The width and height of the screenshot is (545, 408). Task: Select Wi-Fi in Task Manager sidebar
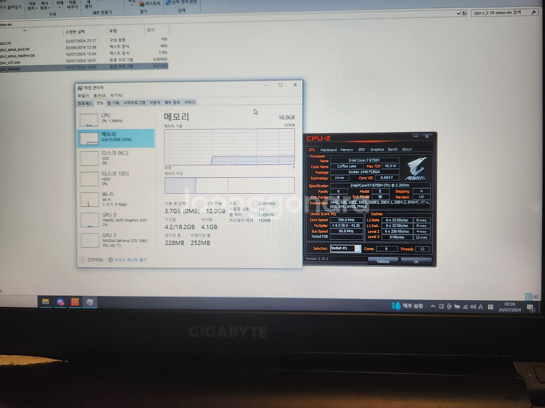(x=116, y=199)
